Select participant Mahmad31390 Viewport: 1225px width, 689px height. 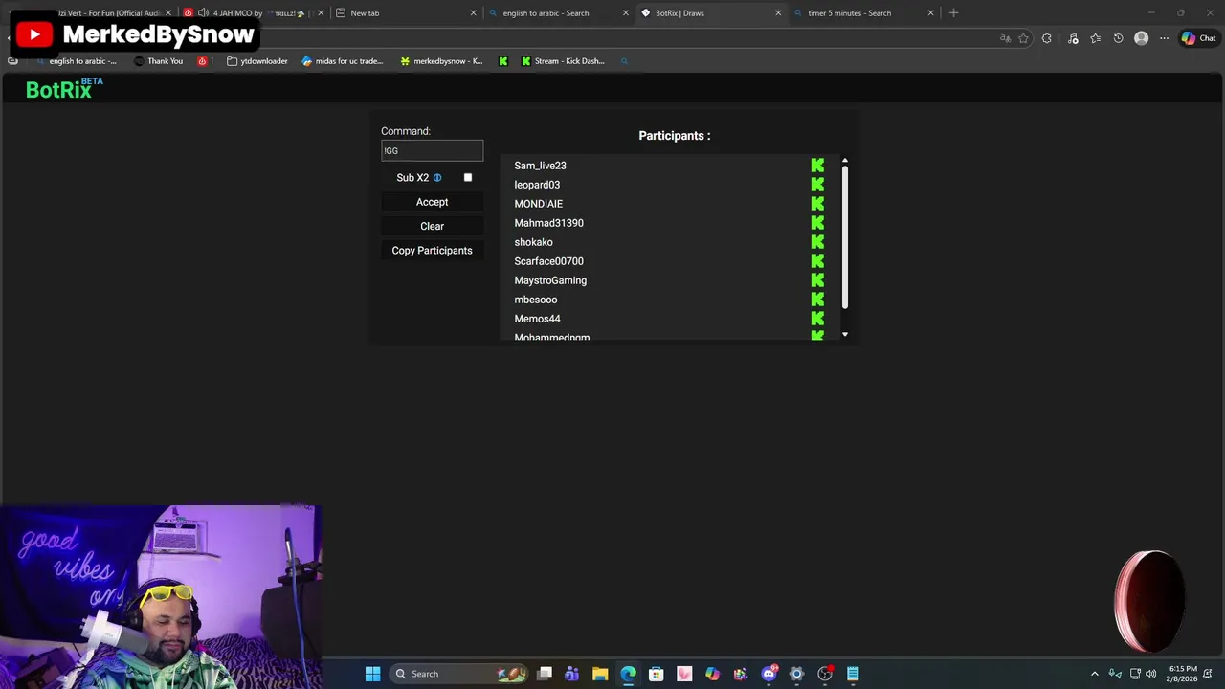[548, 223]
